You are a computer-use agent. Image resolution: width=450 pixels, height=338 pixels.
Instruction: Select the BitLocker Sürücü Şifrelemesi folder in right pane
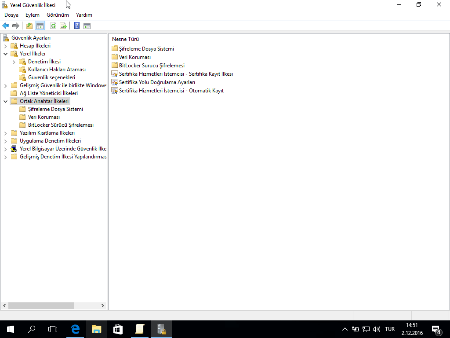(x=152, y=66)
